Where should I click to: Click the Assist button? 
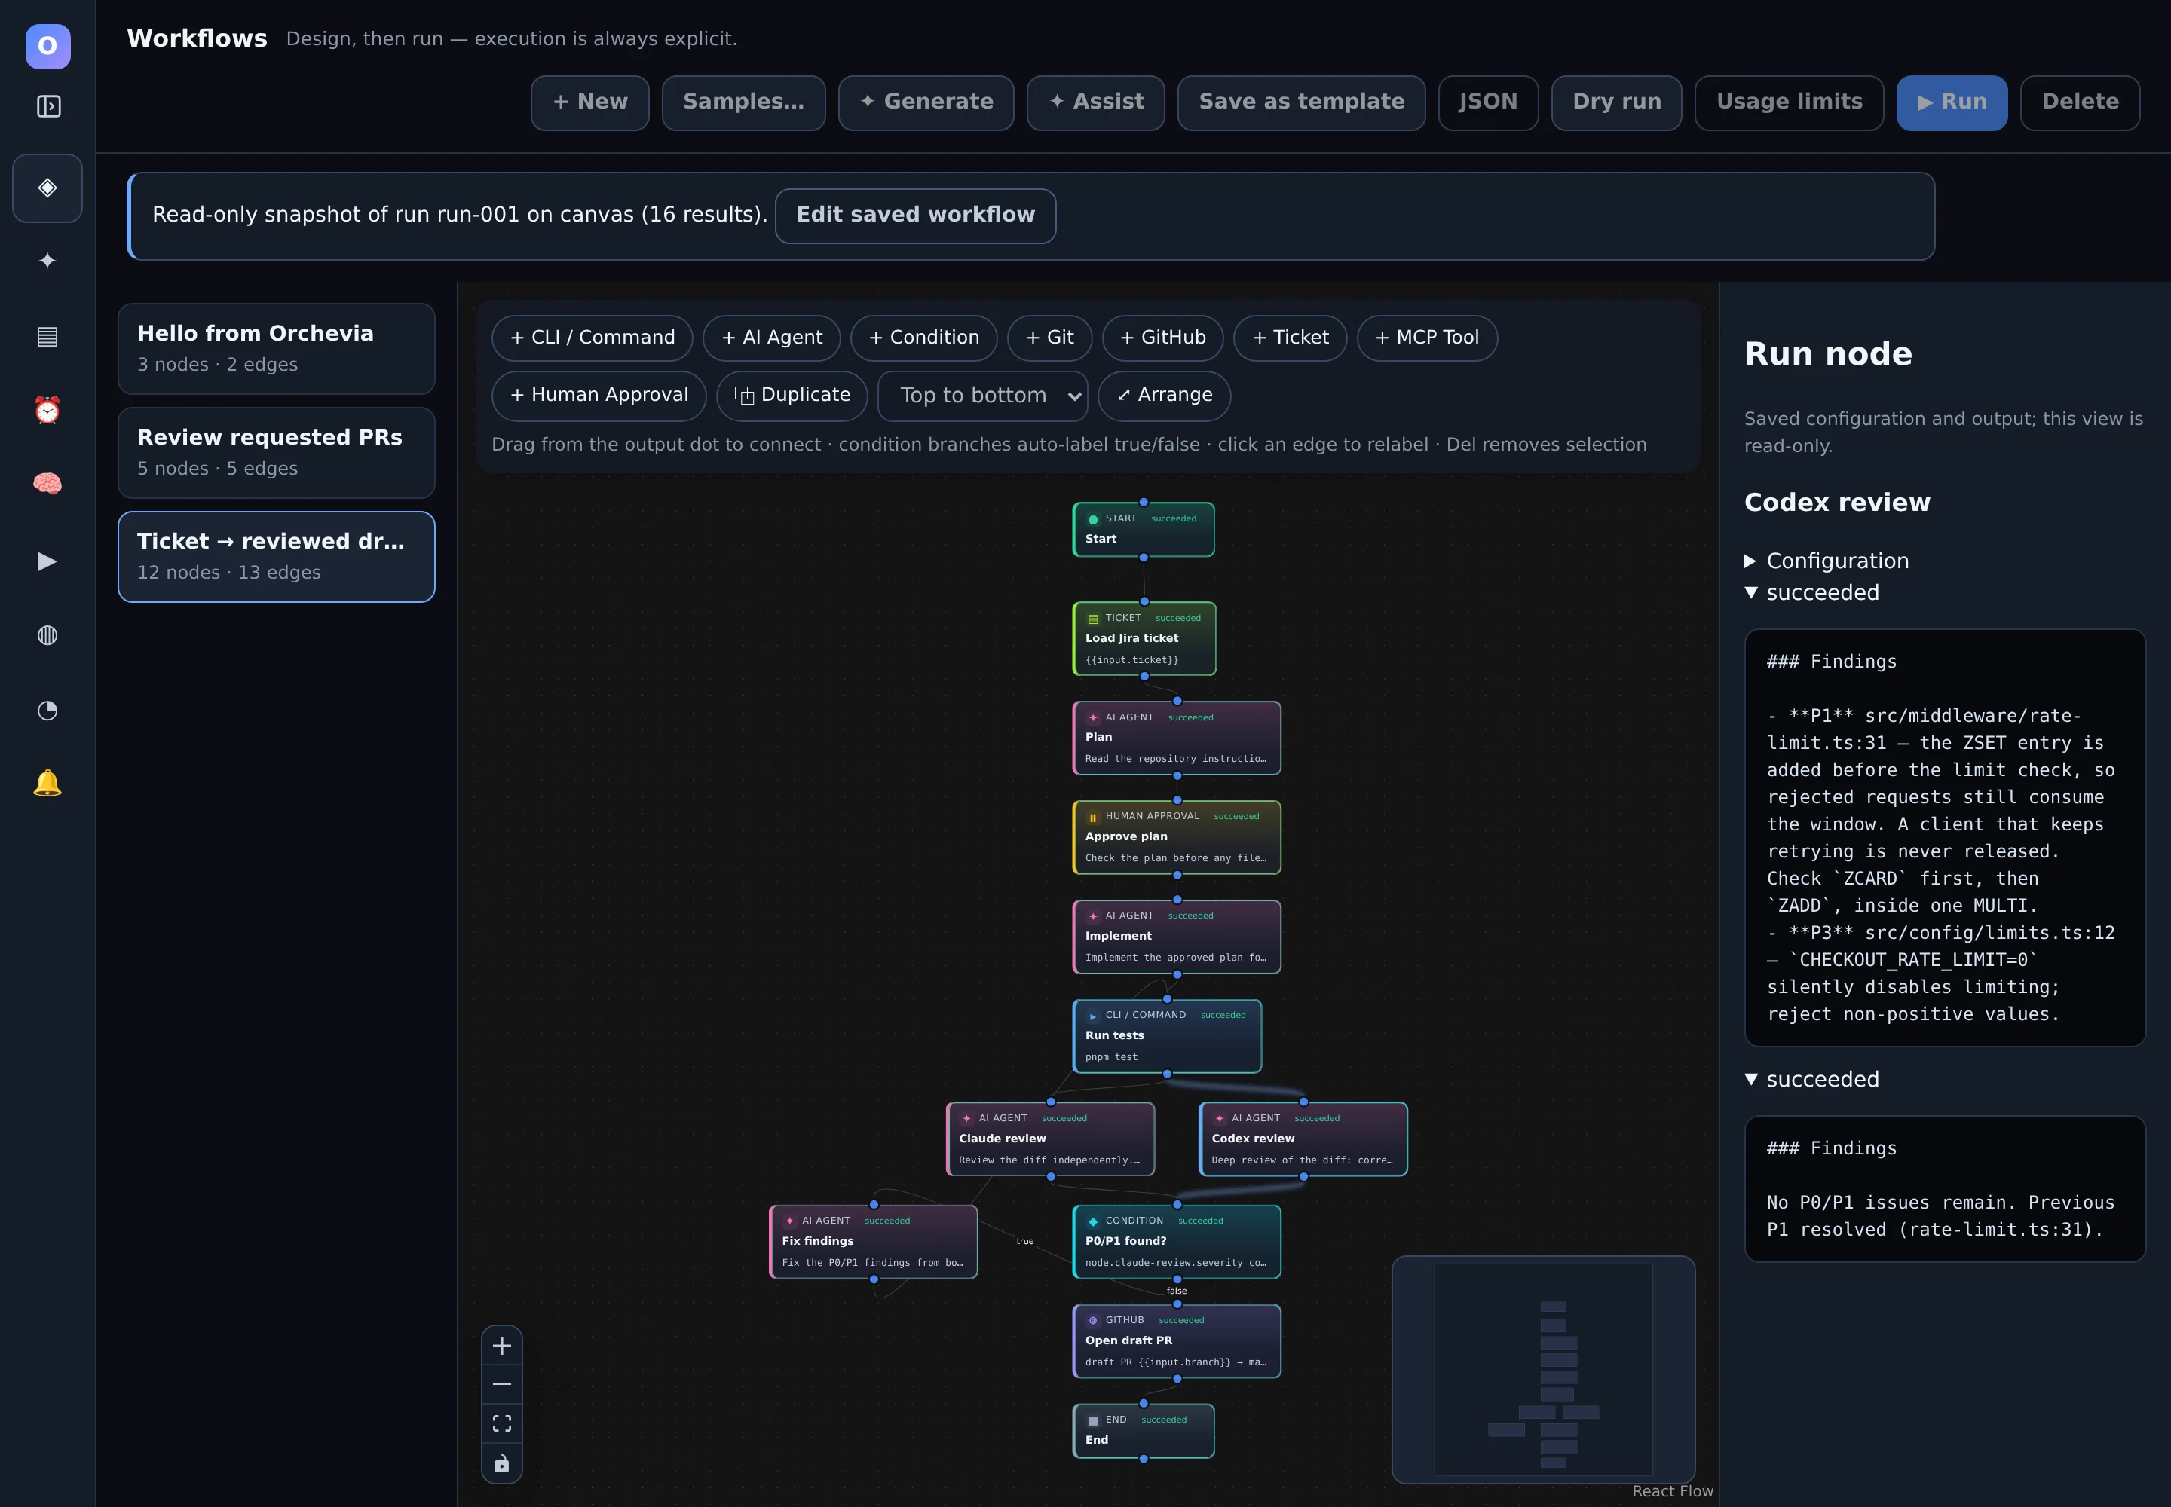coord(1096,102)
